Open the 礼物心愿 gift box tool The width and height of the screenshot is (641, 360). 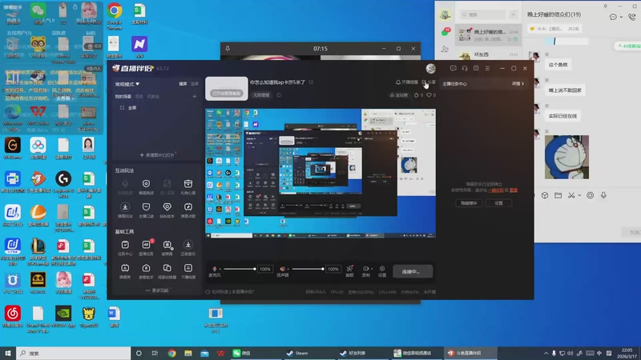[188, 184]
